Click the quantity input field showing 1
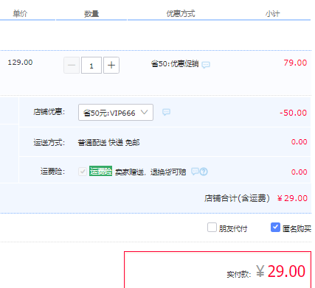 (x=91, y=66)
